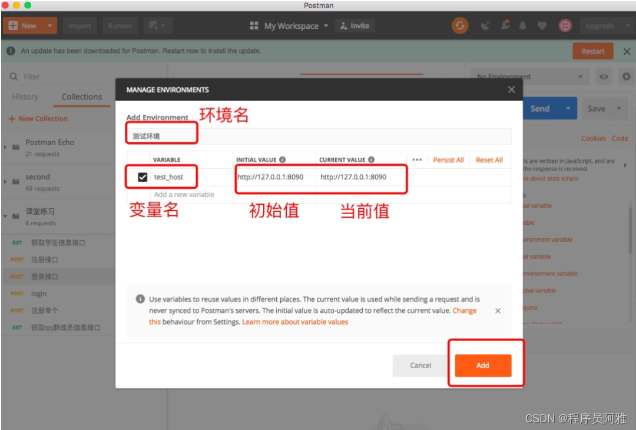Open the POST 注册单个 request
Screen dimensions: 636x430
point(59,311)
